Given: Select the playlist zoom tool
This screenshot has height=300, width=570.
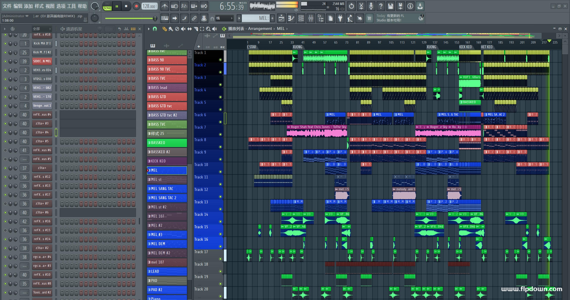Looking at the screenshot, I should [208, 29].
